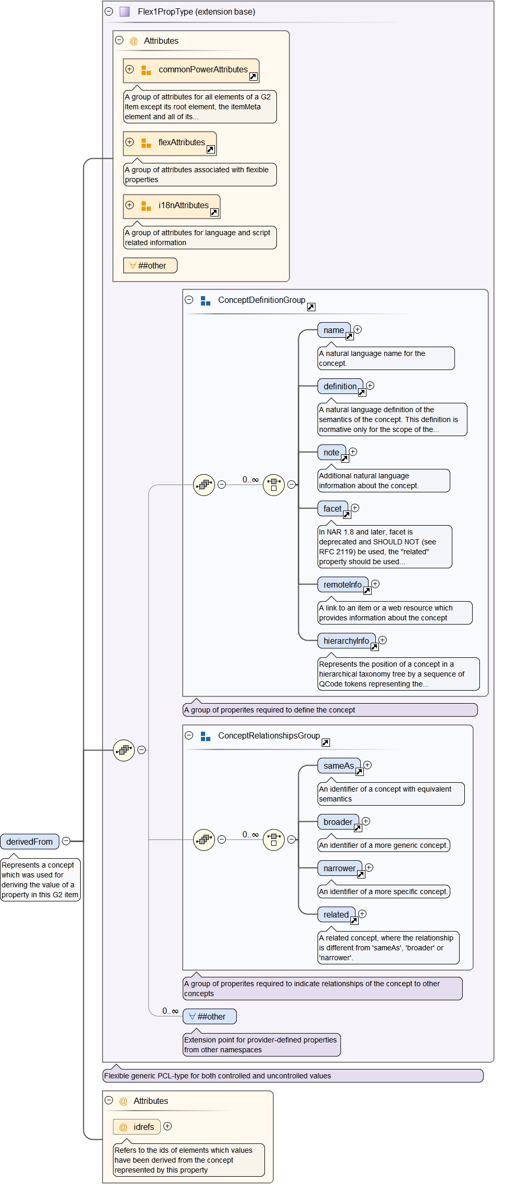
Task: Click the commonPowerAttributes reference arrow icon
Action: point(253,77)
